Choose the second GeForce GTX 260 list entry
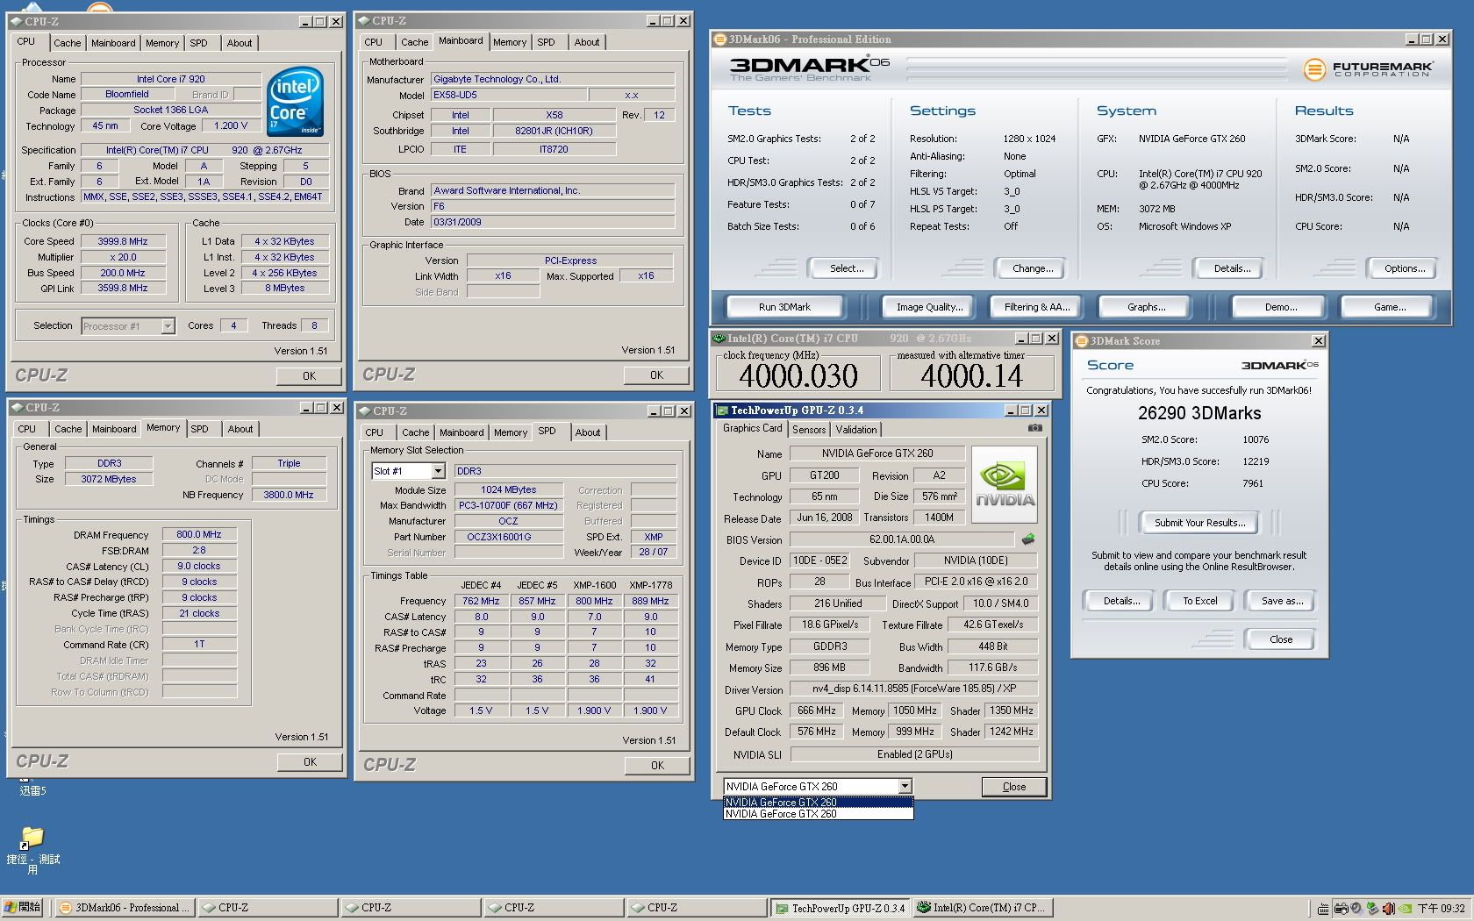This screenshot has height=921, width=1474. (x=818, y=814)
